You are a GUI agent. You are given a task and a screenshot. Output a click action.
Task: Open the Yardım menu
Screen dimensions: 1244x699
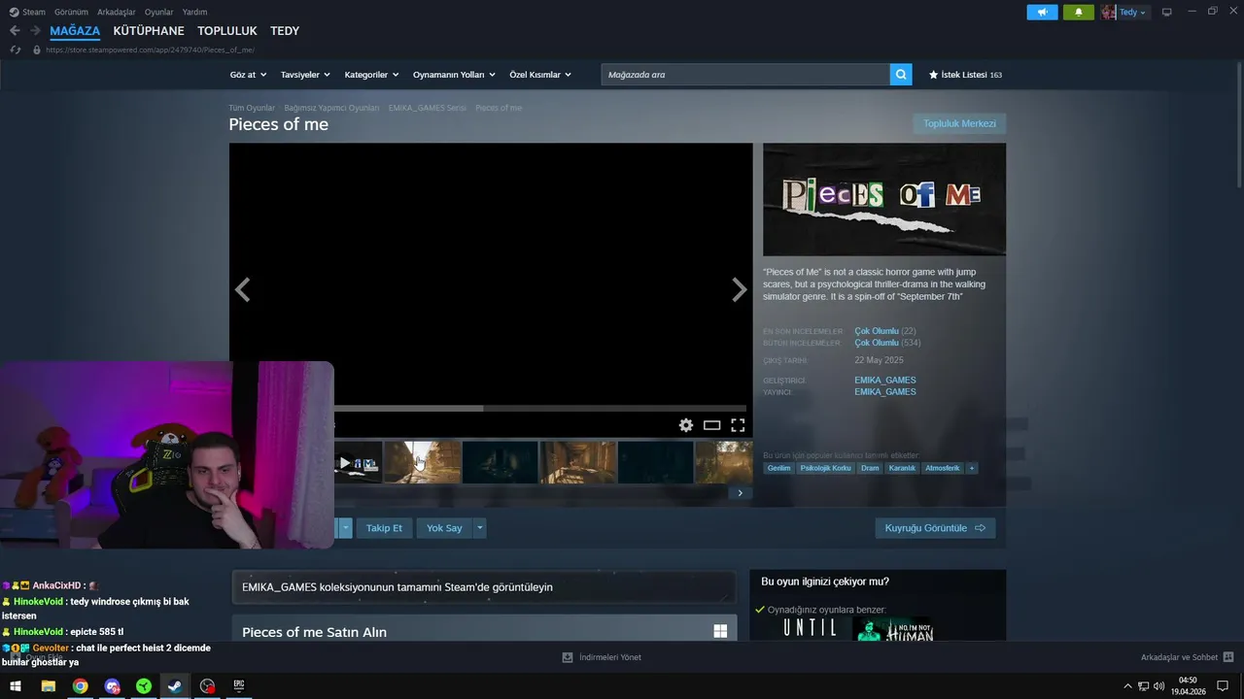tap(194, 13)
